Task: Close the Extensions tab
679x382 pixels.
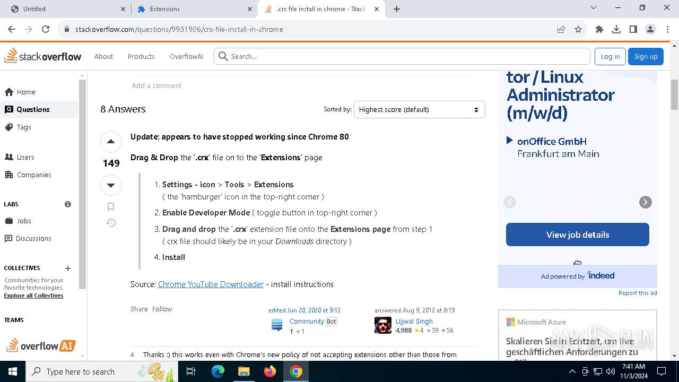Action: click(x=250, y=9)
